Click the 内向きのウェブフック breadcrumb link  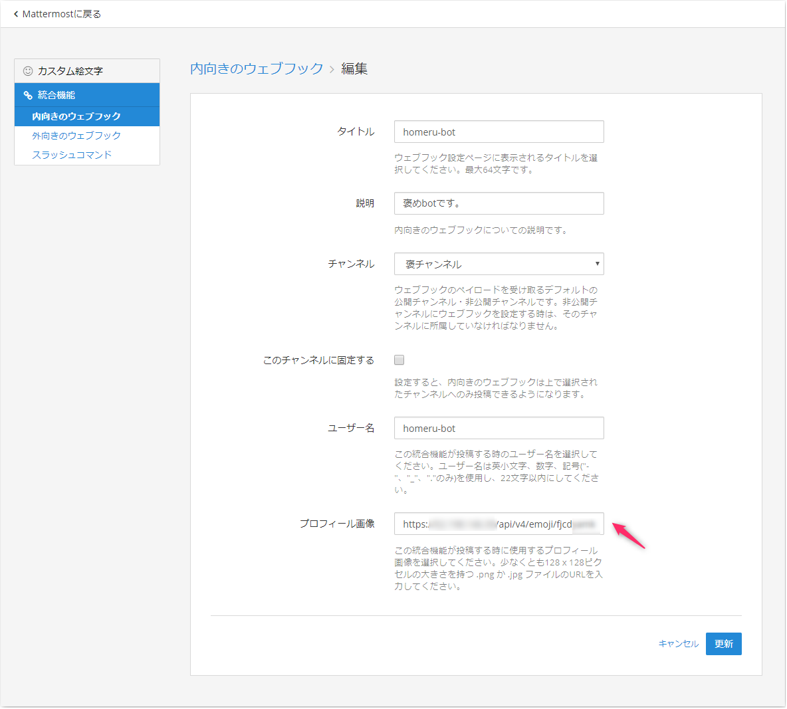click(255, 68)
